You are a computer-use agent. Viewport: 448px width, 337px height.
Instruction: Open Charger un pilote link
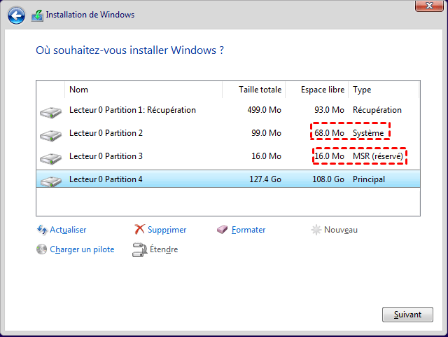82,249
